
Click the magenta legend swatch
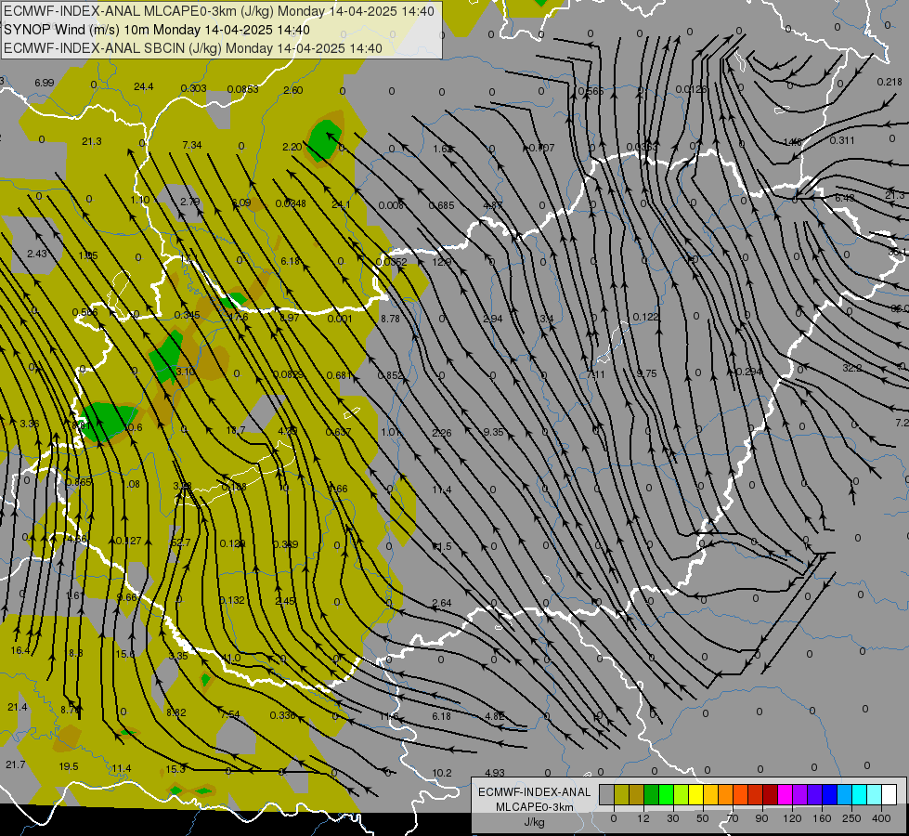tap(785, 795)
